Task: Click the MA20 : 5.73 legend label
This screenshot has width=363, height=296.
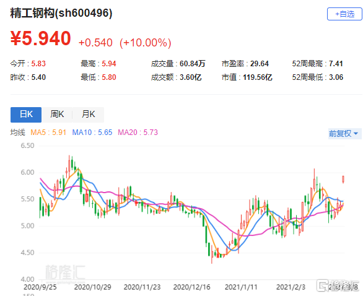Action: 138,133
